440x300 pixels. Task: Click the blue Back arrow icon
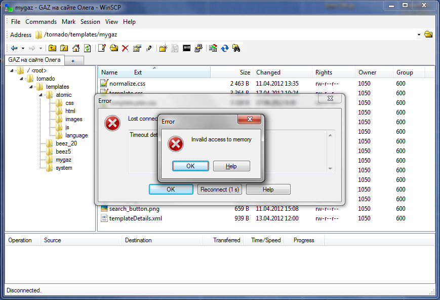pos(14,48)
